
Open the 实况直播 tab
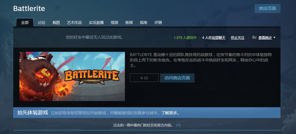pyautogui.click(x=96, y=23)
